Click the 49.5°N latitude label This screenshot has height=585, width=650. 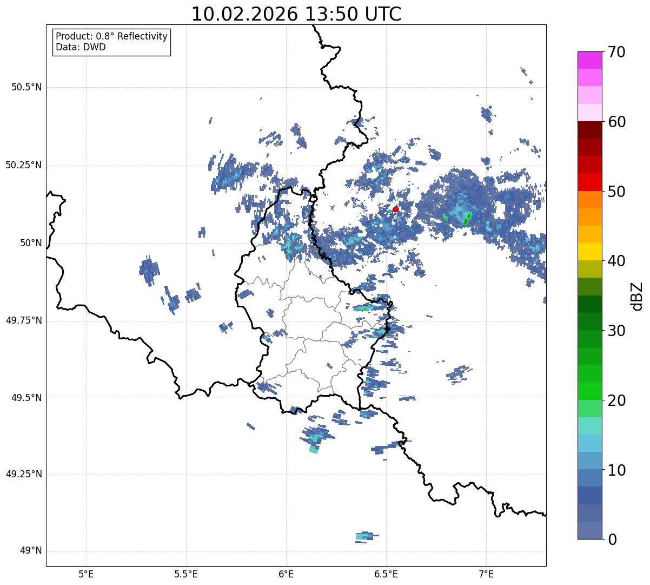[26, 398]
